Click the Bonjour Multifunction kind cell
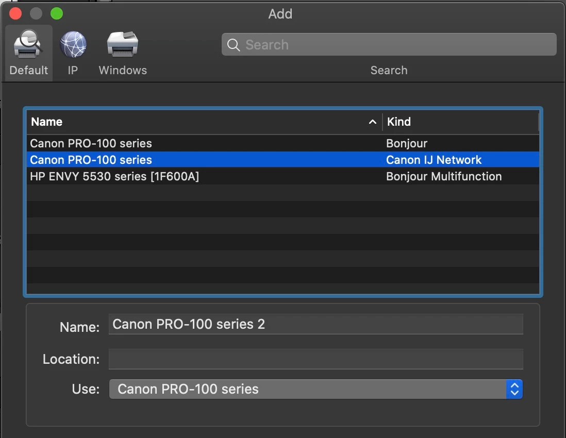This screenshot has height=438, width=566. 444,176
